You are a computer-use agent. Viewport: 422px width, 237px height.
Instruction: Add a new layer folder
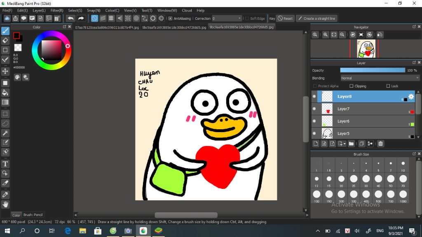(x=351, y=144)
